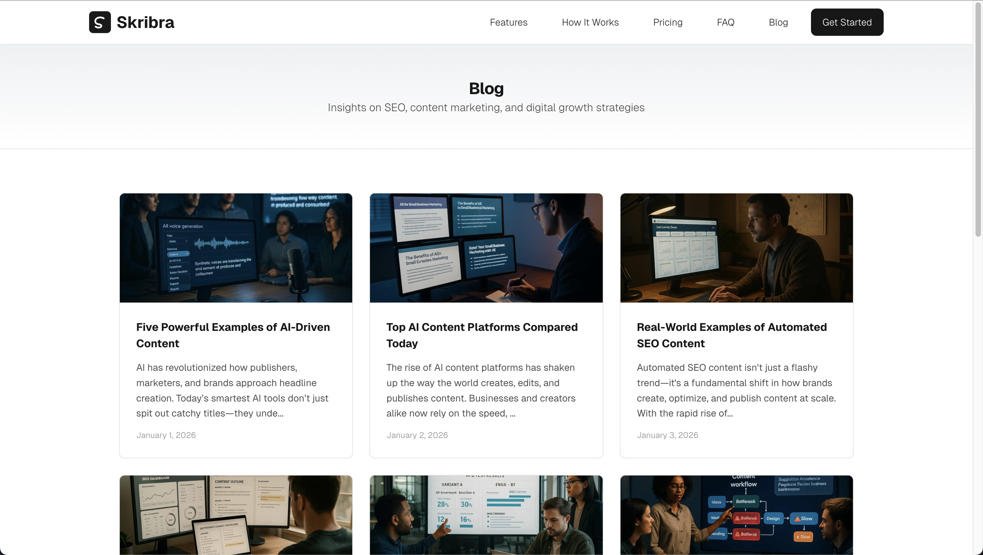The width and height of the screenshot is (983, 555).
Task: Open the content workflow diagram thumbnail
Action: (736, 515)
